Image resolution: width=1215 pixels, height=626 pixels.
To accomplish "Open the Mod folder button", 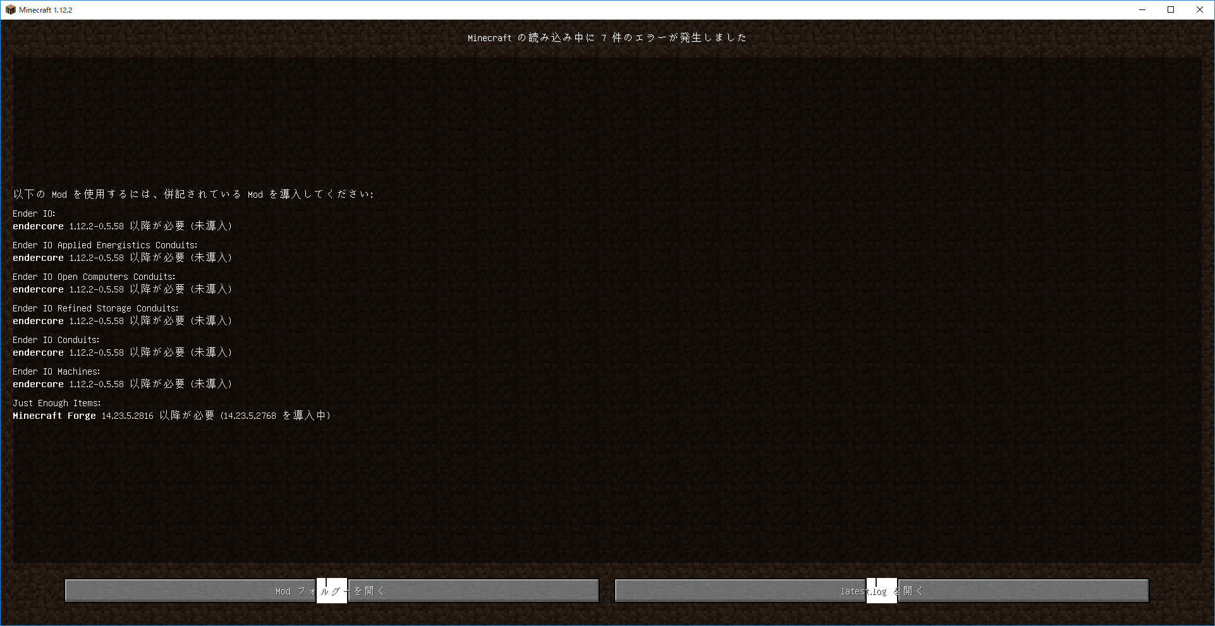I will coord(331,591).
